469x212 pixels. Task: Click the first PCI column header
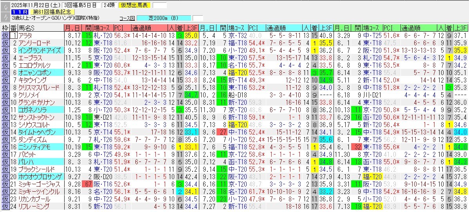coord(119,28)
